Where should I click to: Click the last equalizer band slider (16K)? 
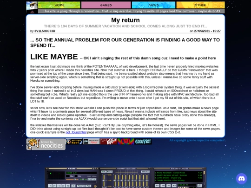click(147, 181)
